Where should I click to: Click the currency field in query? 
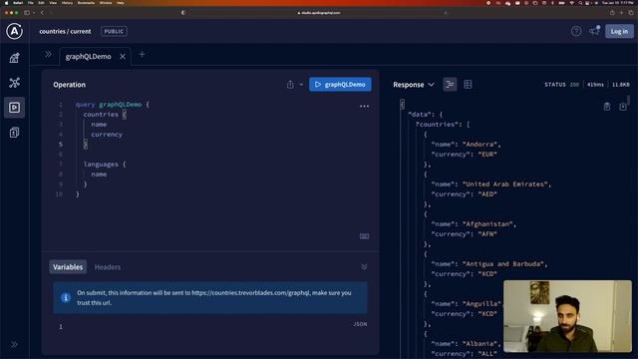107,135
